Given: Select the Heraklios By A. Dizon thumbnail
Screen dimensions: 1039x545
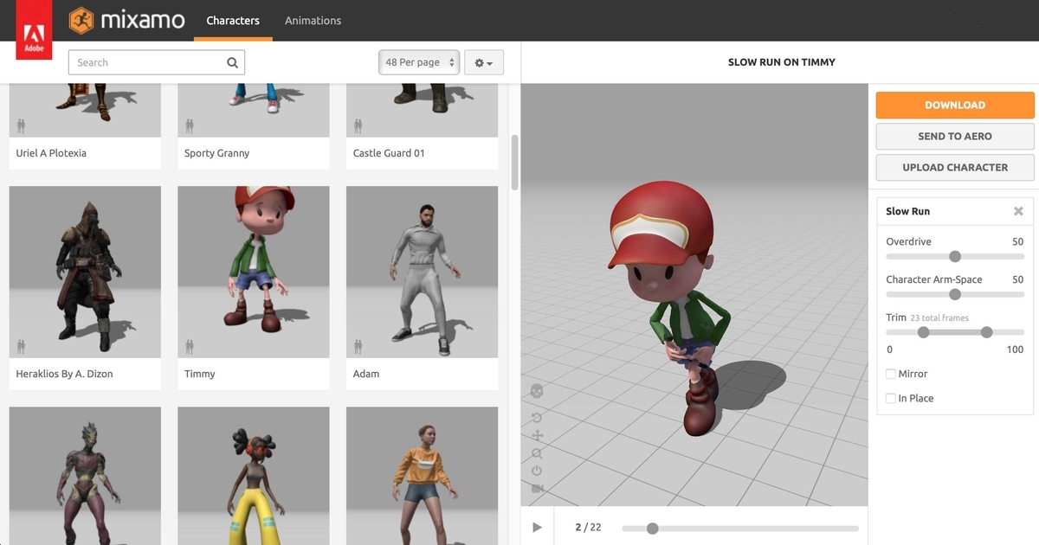Looking at the screenshot, I should click(x=85, y=272).
